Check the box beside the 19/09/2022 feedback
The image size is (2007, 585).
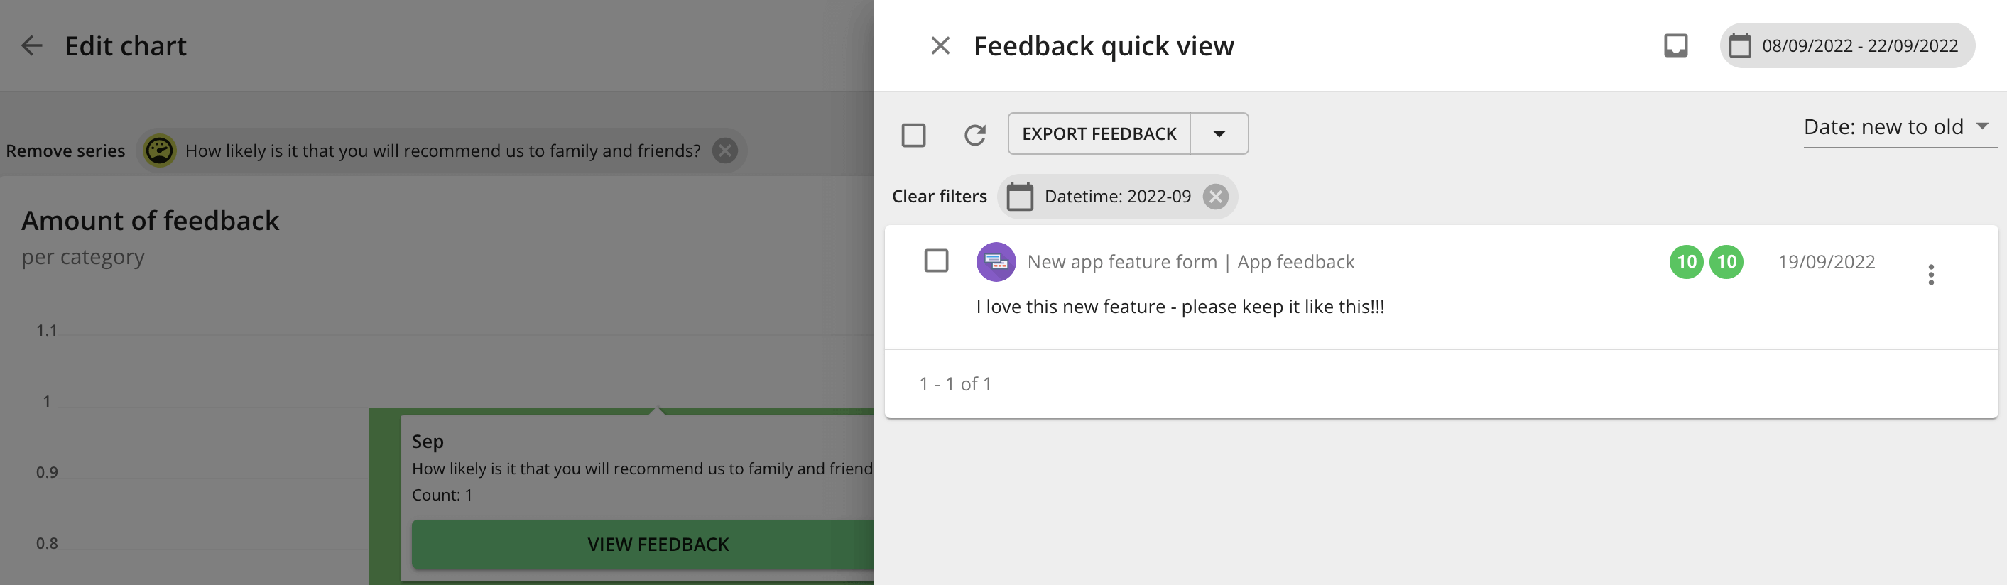coord(936,261)
